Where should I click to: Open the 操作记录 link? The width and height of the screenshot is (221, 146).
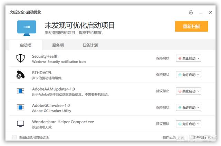(169, 137)
